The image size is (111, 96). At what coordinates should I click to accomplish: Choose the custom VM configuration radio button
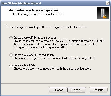coord(11,55)
